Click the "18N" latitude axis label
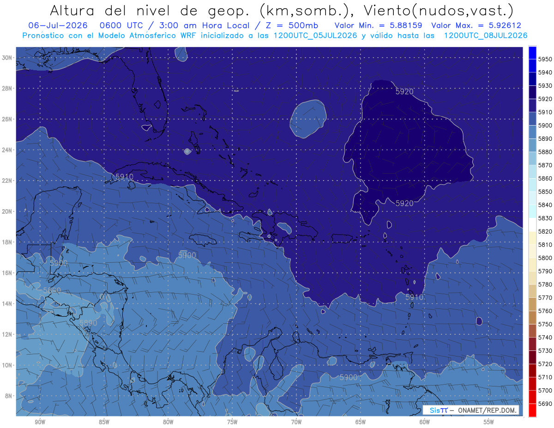This screenshot has width=554, height=428. (x=7, y=242)
